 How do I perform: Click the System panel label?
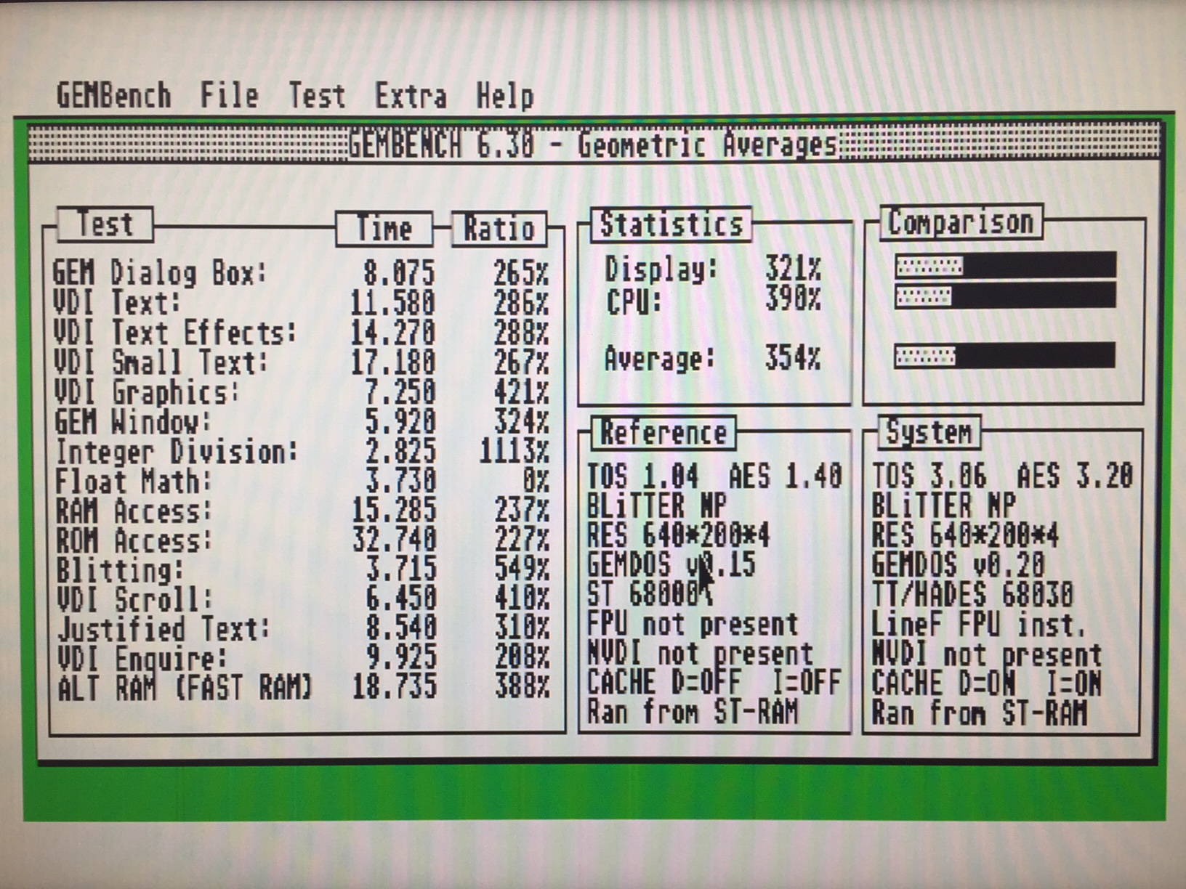(928, 433)
